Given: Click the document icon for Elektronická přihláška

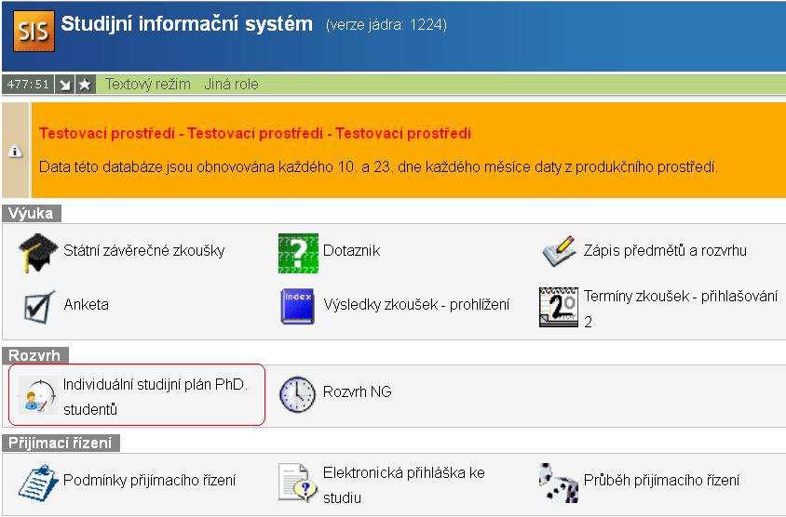Looking at the screenshot, I should coord(298,483).
